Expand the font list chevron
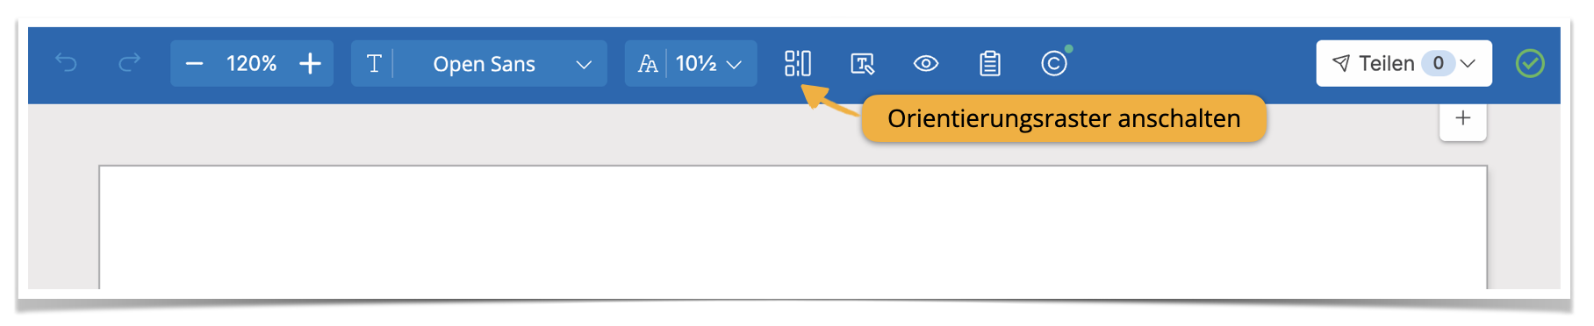 (x=584, y=65)
